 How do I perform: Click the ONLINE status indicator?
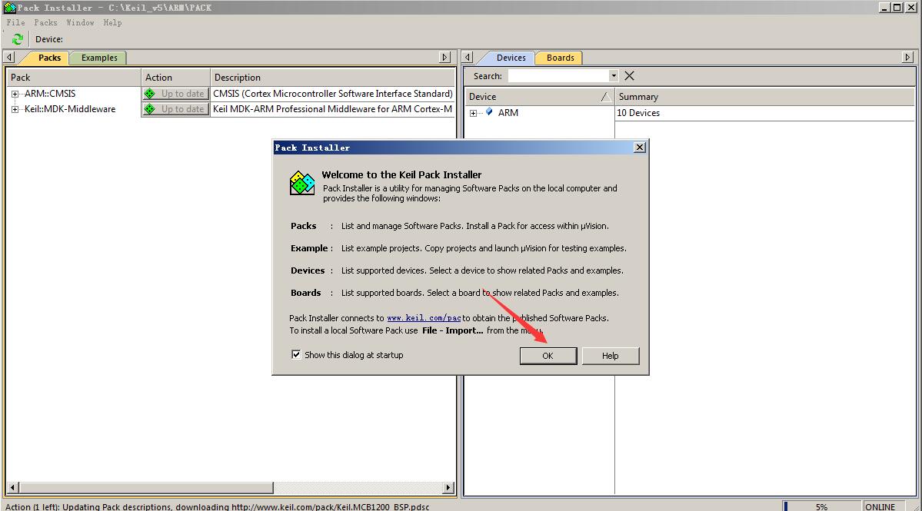point(880,506)
